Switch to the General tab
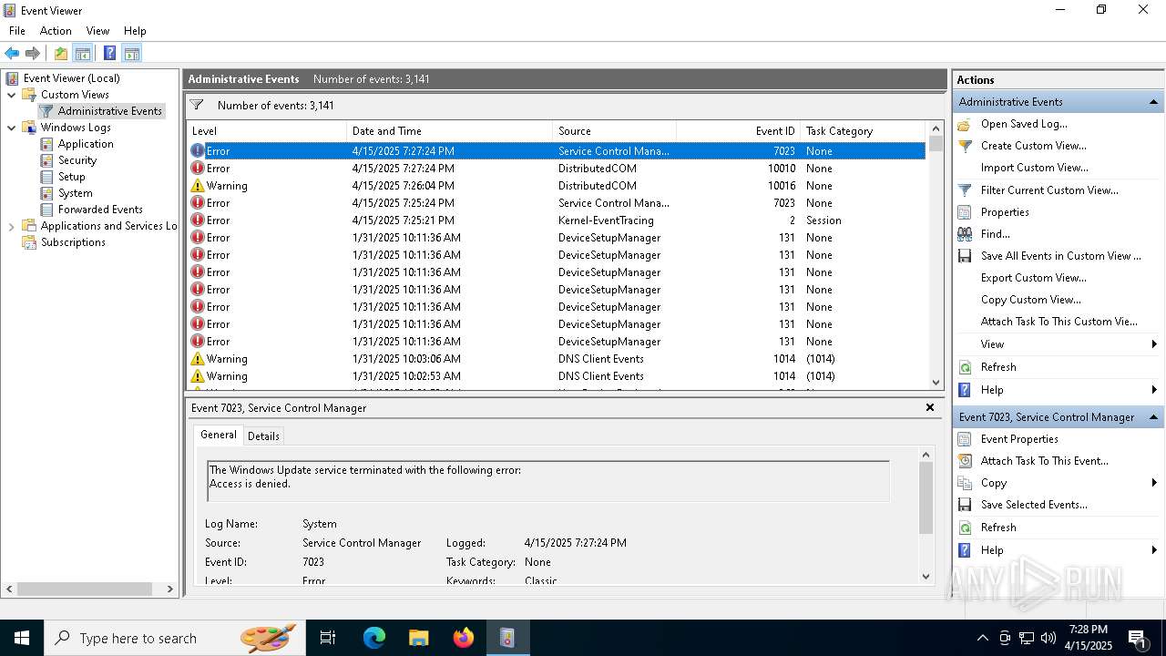The width and height of the screenshot is (1166, 656). [219, 436]
